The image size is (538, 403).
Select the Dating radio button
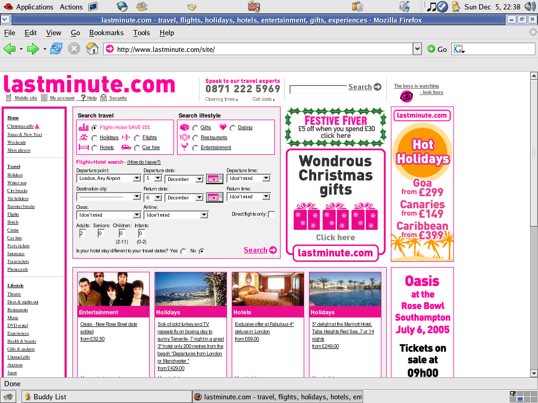233,128
